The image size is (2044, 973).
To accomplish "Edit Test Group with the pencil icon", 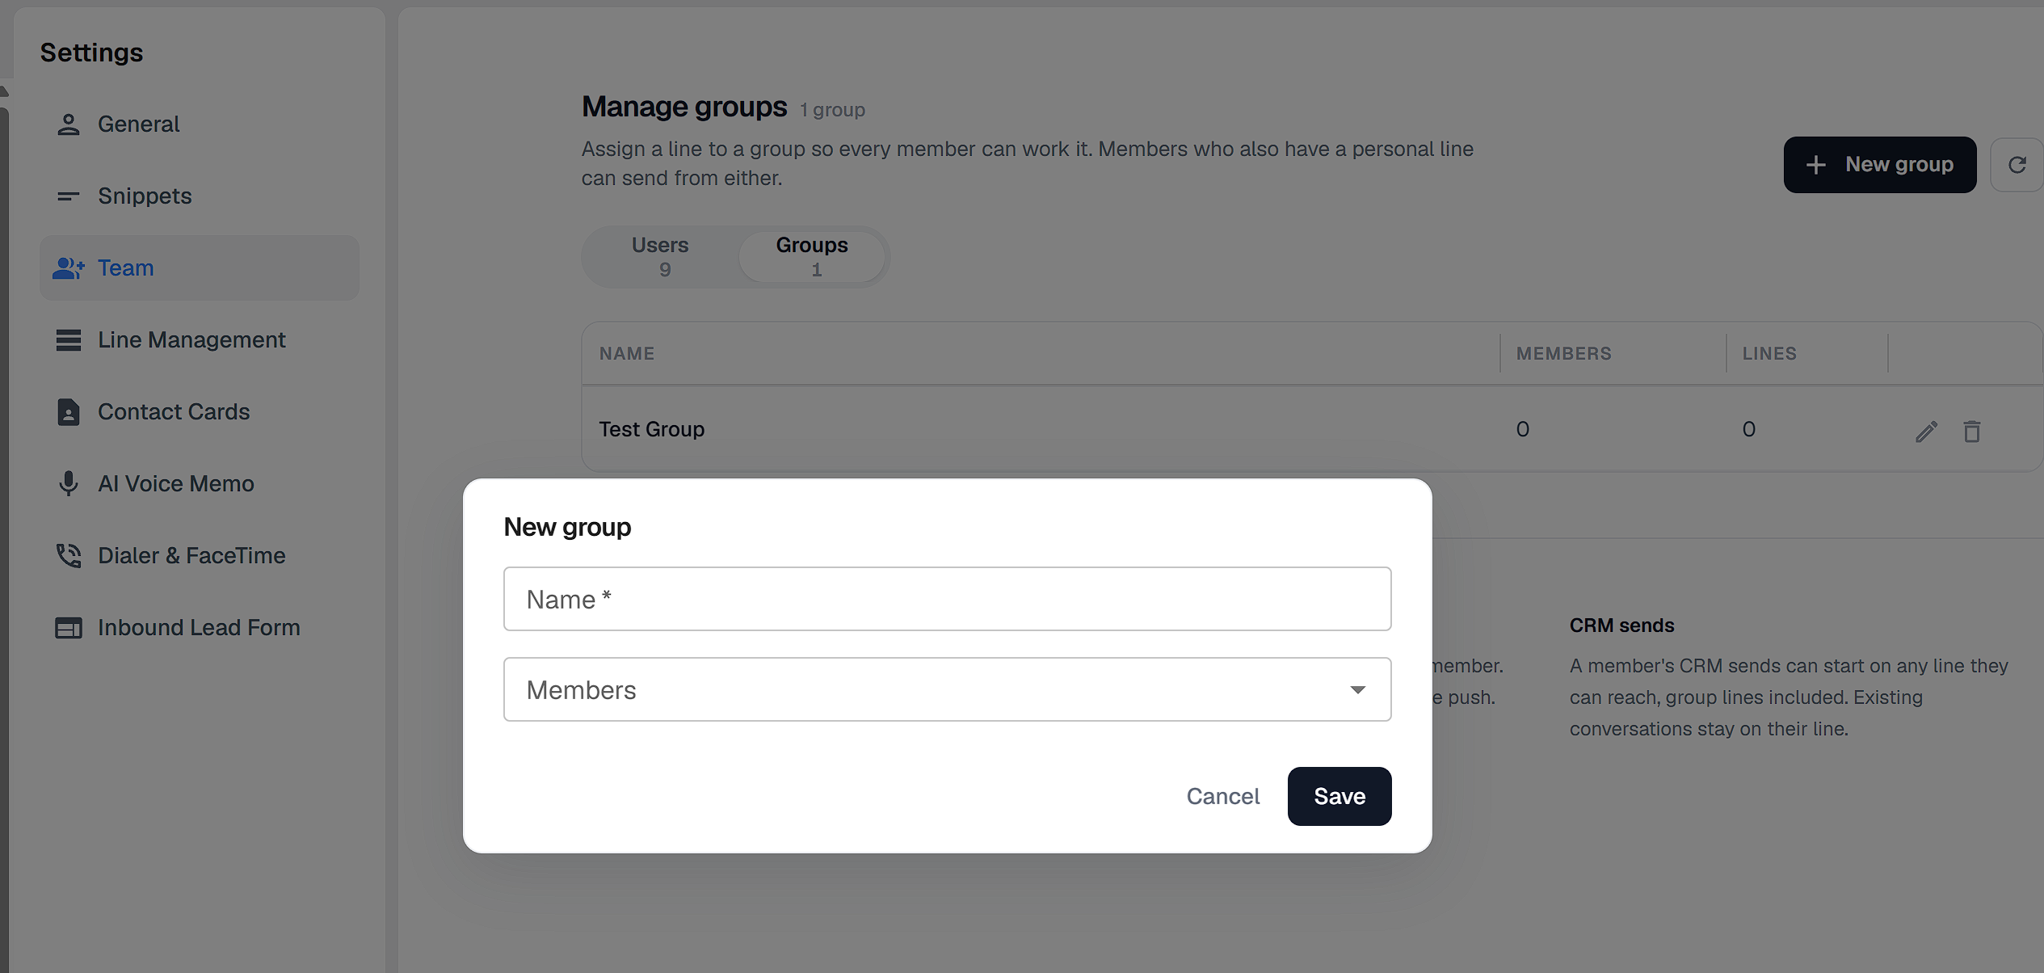I will pos(1926,432).
